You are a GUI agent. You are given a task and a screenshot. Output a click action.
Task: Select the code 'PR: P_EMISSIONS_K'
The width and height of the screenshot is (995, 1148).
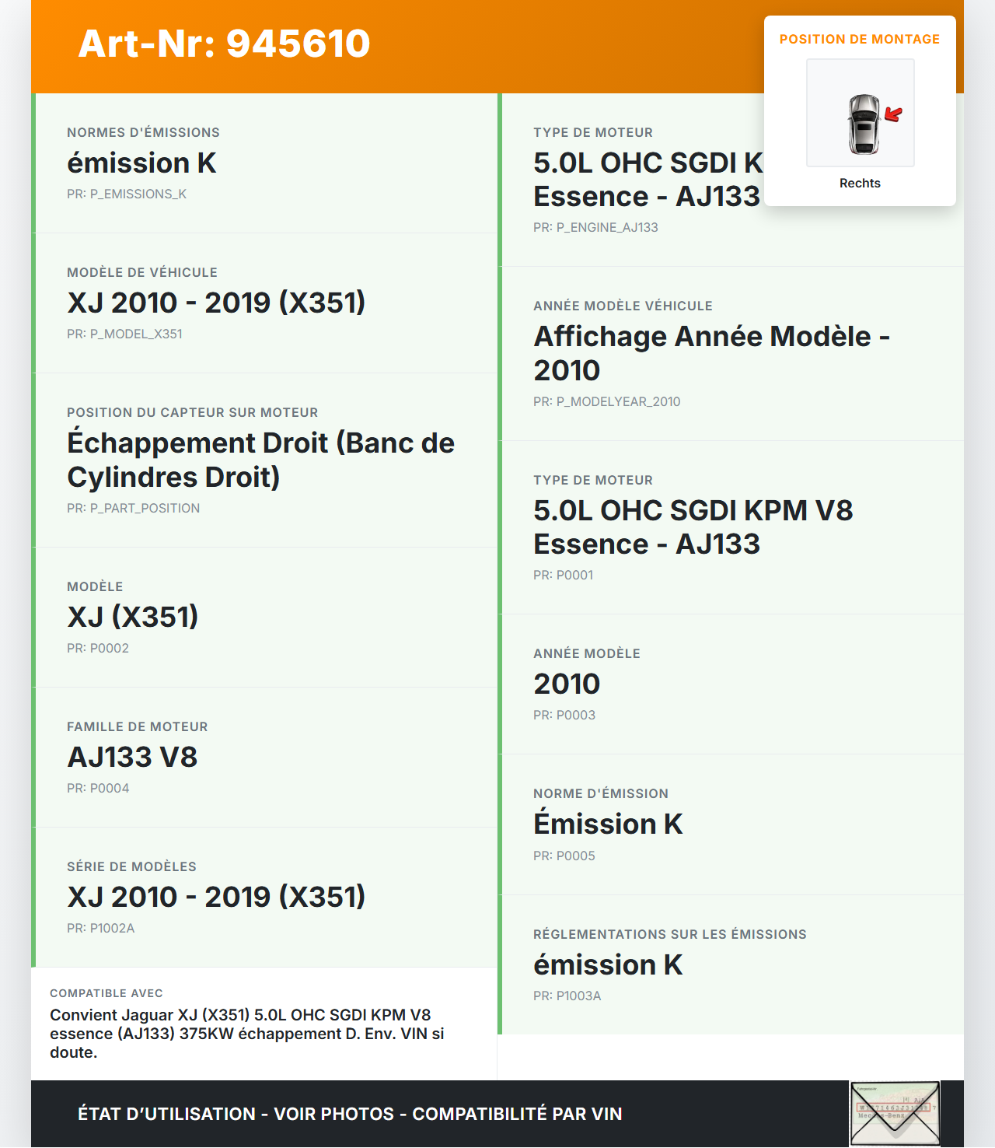[x=127, y=194]
